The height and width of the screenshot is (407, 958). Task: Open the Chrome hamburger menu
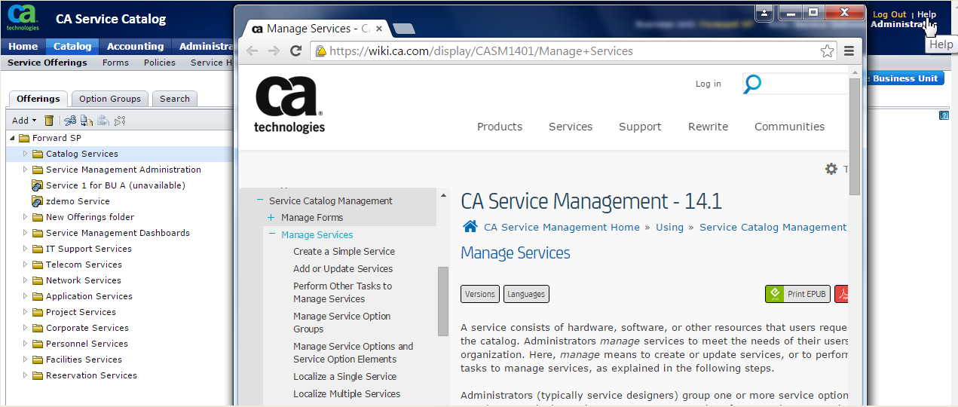849,51
